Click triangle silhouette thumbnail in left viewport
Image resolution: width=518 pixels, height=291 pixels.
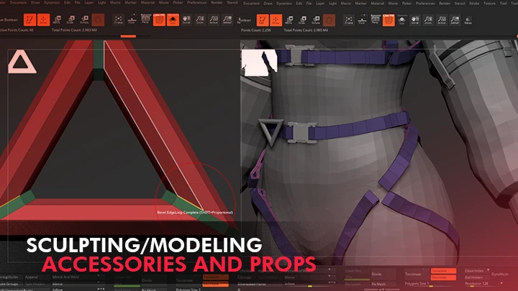click(22, 62)
